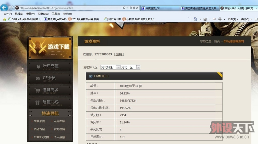Open the 帮助(H) menu

coord(67,14)
